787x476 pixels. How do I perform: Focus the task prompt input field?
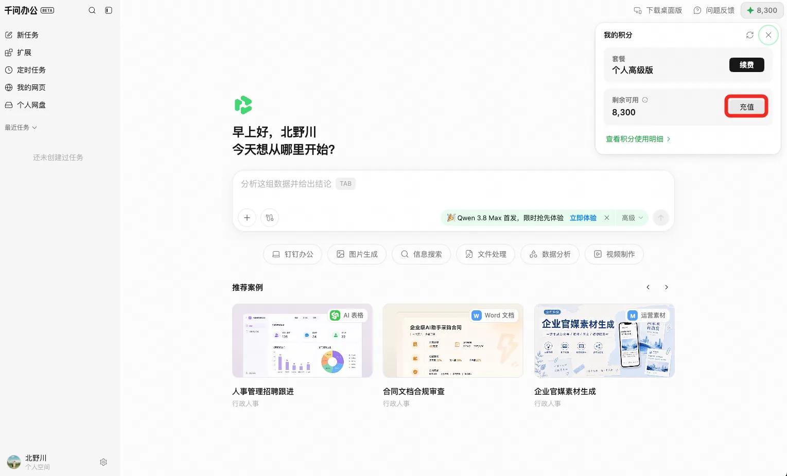tap(453, 184)
